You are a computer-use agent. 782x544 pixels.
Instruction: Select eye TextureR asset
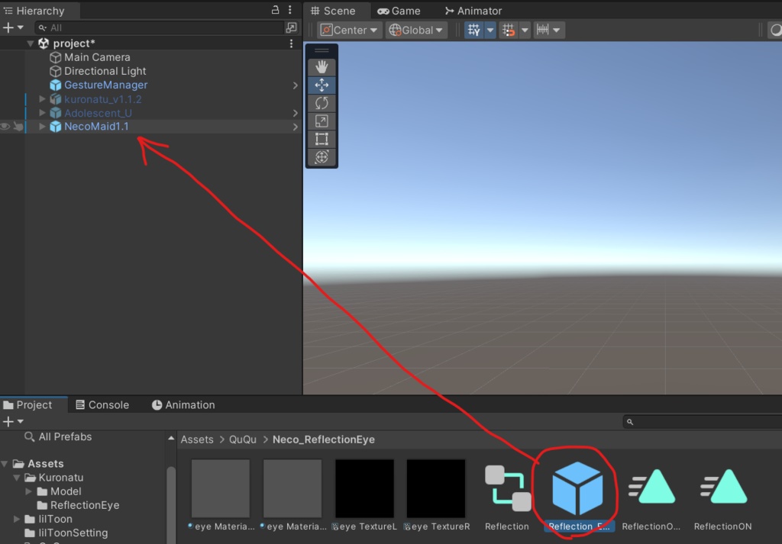pyautogui.click(x=436, y=489)
